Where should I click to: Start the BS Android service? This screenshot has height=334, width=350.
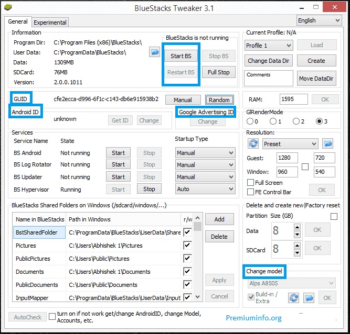tap(118, 153)
